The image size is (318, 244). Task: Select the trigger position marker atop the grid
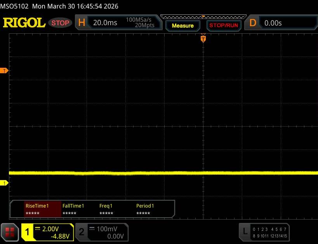(x=203, y=39)
